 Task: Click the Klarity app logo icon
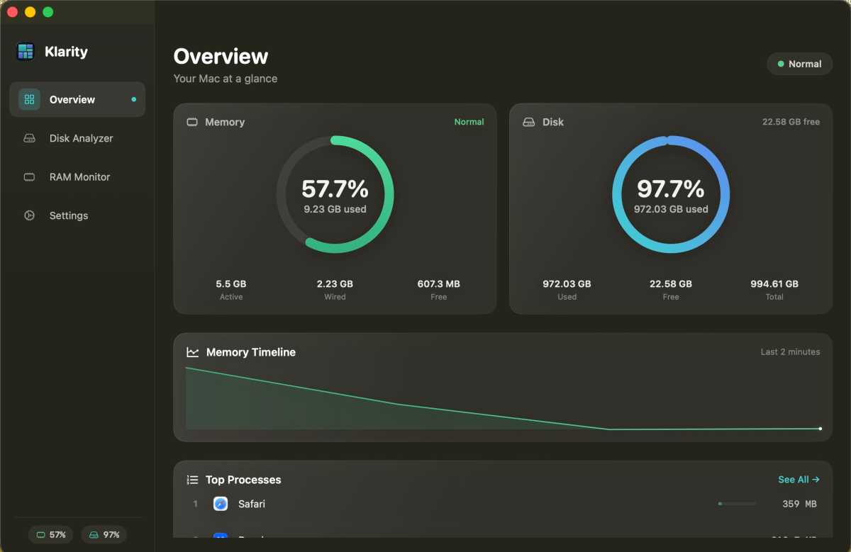coord(25,51)
